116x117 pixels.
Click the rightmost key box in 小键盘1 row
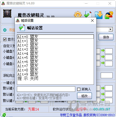[109, 63]
